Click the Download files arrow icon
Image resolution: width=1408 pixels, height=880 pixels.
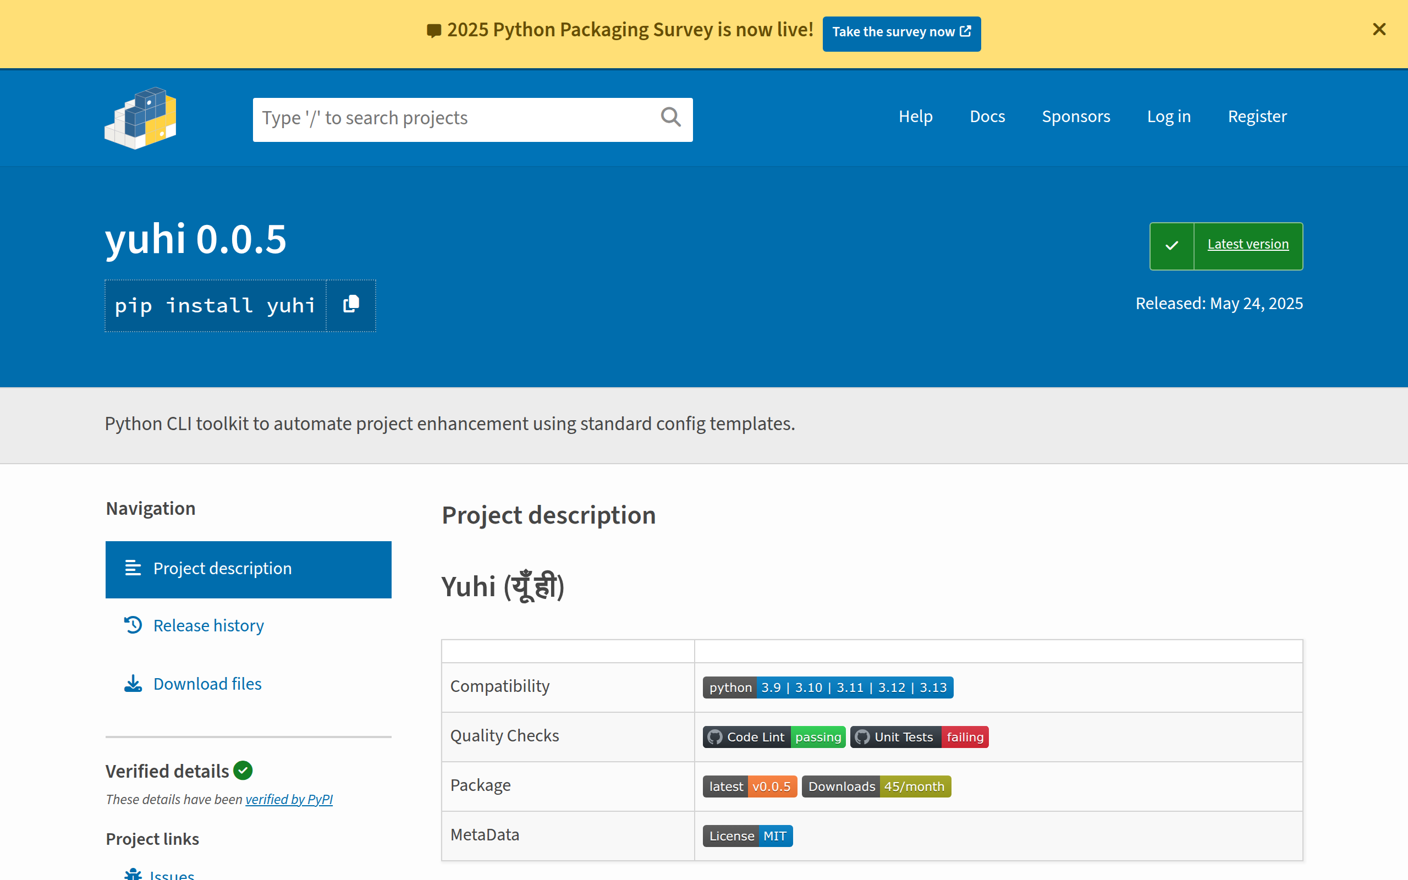point(133,683)
